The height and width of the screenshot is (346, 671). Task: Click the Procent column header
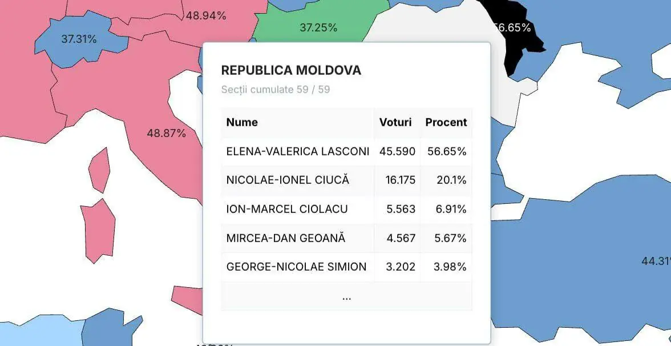click(446, 122)
